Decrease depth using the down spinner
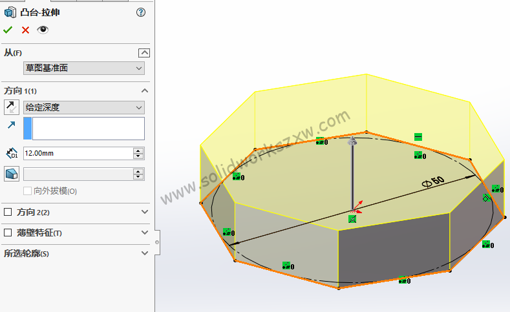 pyautogui.click(x=138, y=156)
